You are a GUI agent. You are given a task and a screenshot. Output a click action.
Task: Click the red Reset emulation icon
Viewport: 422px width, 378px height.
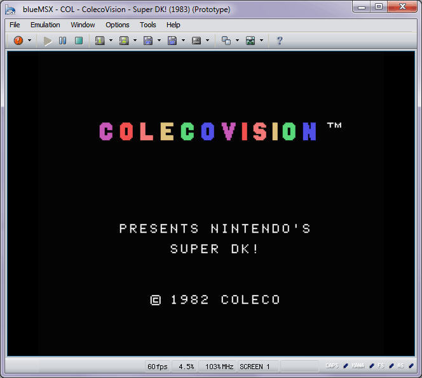[18, 41]
